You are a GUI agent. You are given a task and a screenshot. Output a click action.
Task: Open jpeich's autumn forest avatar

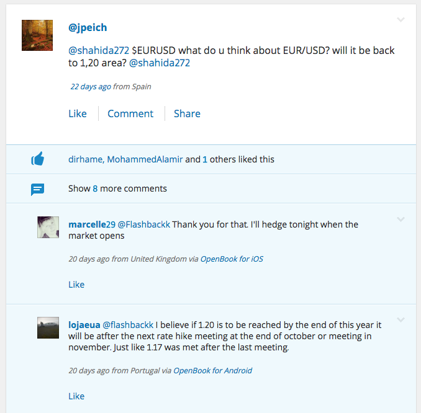point(37,35)
